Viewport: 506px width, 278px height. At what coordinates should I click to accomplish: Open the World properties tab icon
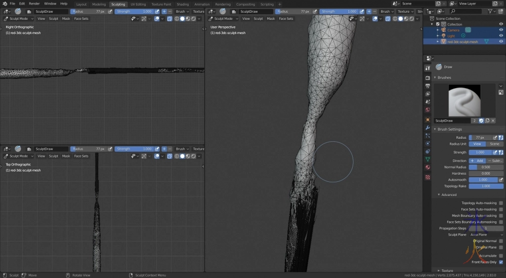coord(428,110)
